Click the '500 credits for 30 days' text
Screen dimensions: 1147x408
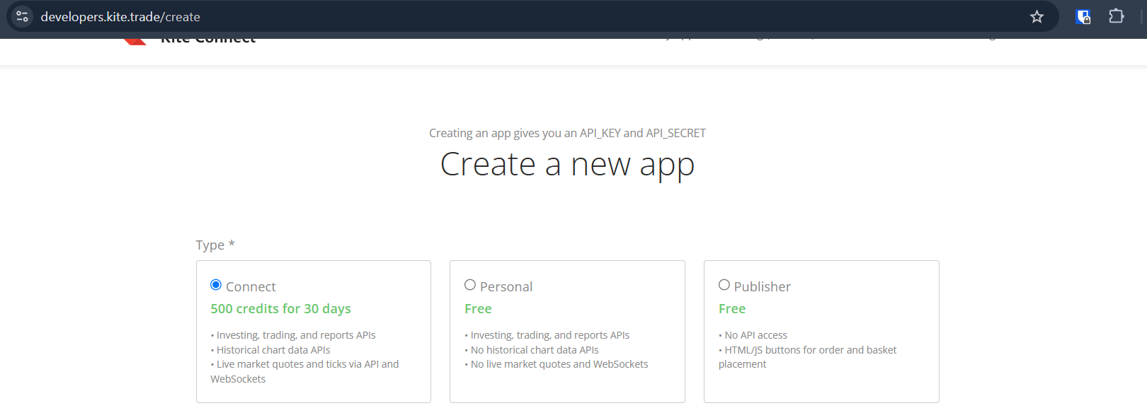click(x=280, y=309)
